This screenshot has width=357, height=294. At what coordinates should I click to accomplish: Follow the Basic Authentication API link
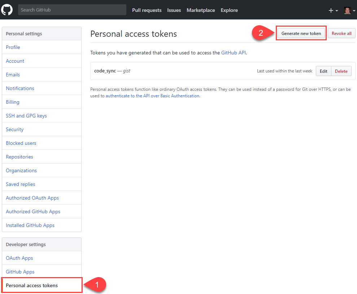tap(153, 96)
